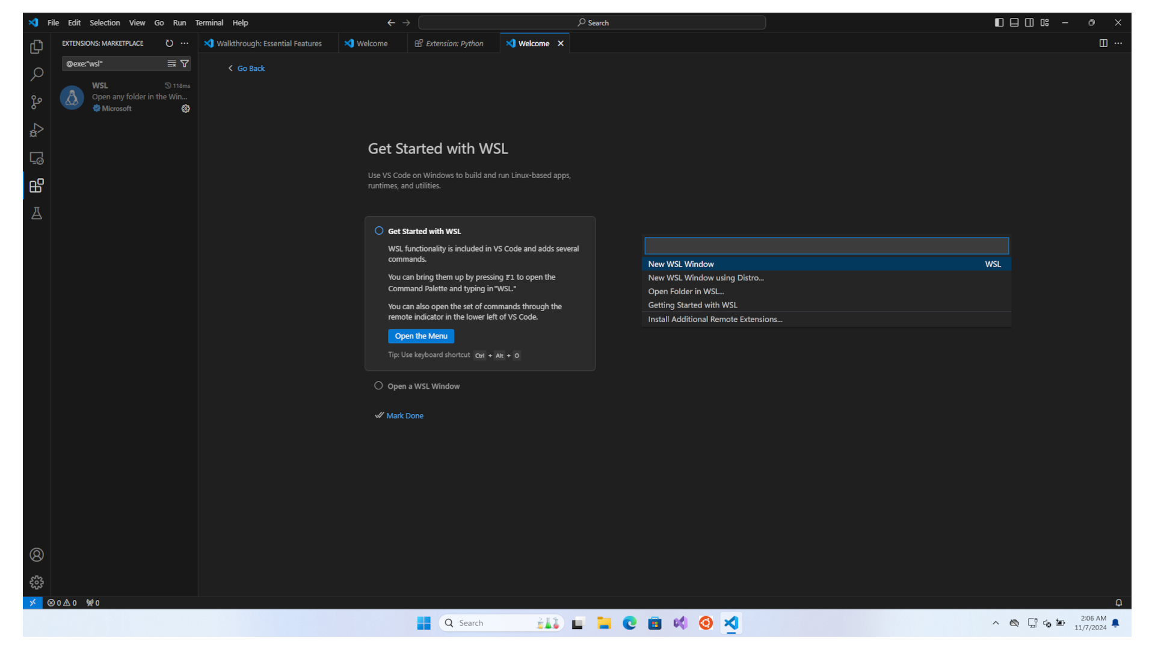The height and width of the screenshot is (650, 1155).
Task: Open the filter extensions dropdown
Action: point(185,63)
